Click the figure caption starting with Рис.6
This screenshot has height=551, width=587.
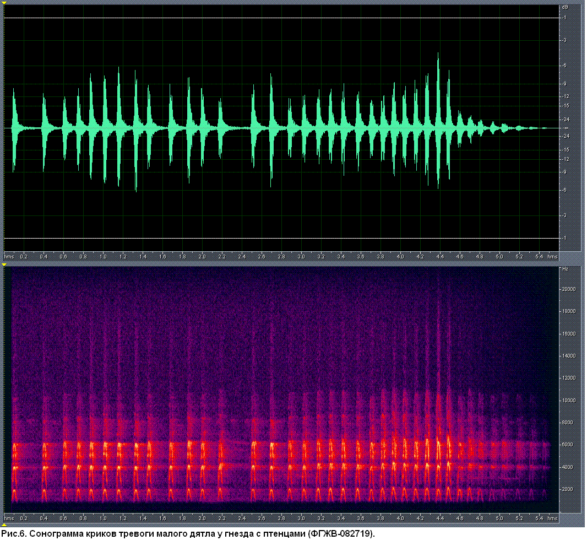(188, 534)
